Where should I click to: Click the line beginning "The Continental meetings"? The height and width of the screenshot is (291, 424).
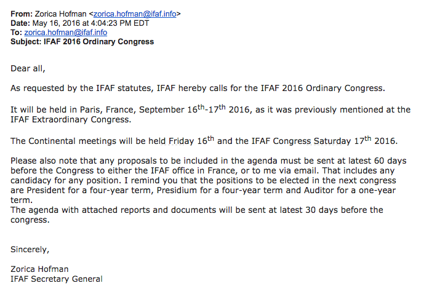pos(204,140)
